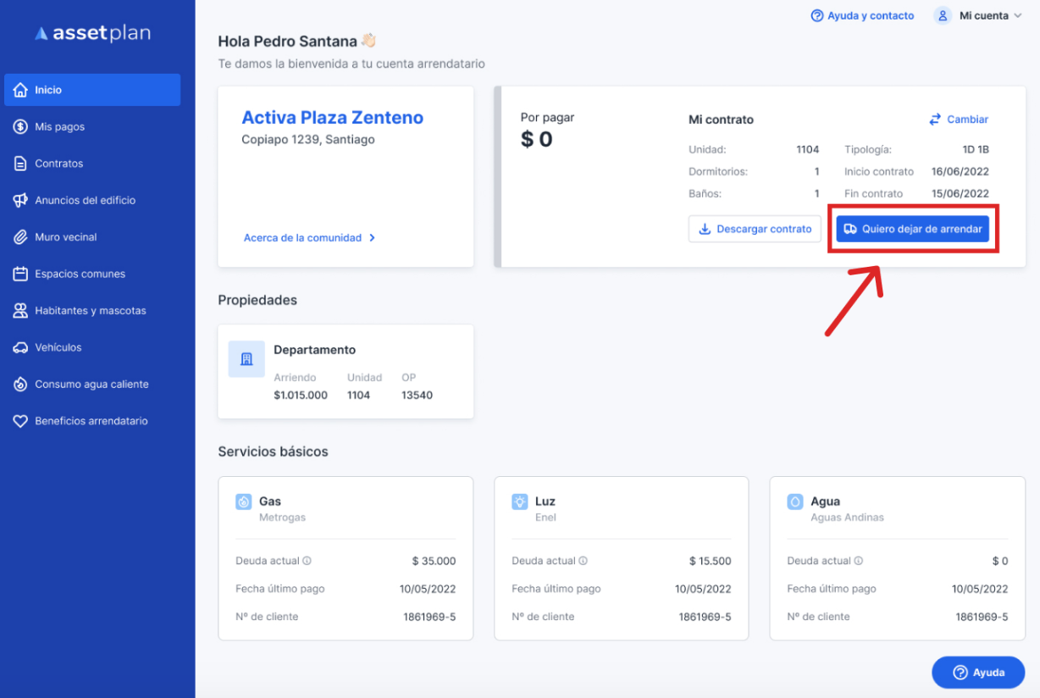Open the Acerca de la comunidad link
This screenshot has height=698, width=1040.
[310, 238]
